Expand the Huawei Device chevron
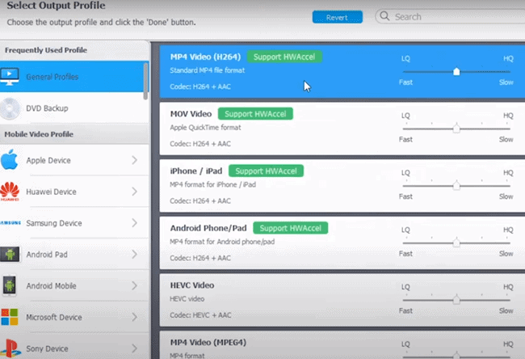The height and width of the screenshot is (359, 525). pos(134,192)
